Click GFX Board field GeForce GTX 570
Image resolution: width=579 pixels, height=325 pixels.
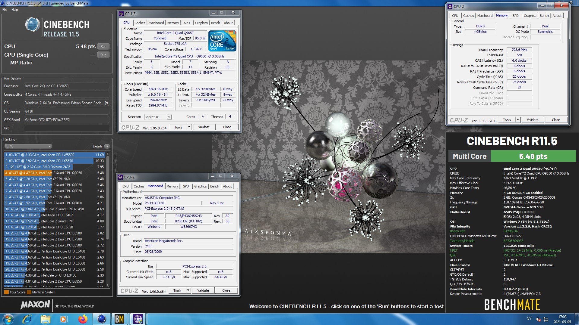coord(67,120)
